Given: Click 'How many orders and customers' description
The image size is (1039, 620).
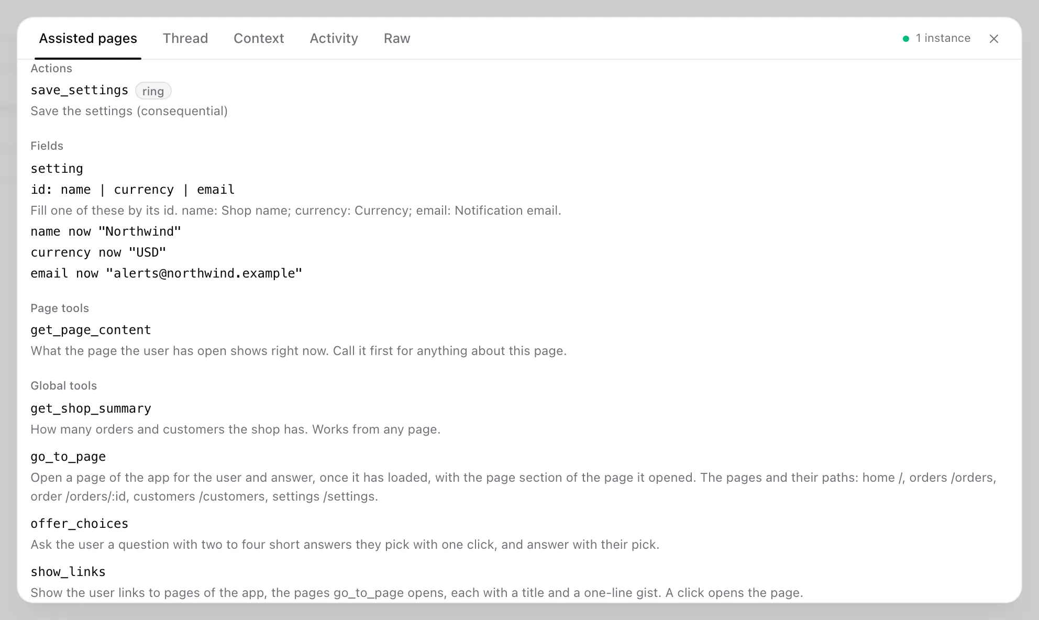Looking at the screenshot, I should [235, 429].
